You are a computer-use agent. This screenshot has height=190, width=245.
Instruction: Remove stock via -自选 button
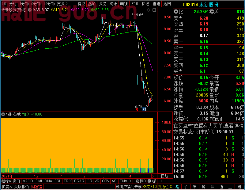tap(156, 4)
